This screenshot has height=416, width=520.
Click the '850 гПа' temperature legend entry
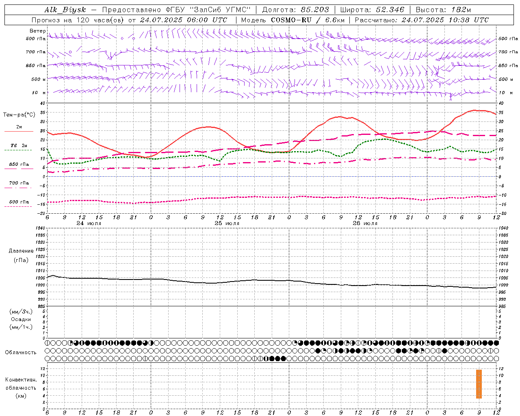tap(19, 165)
